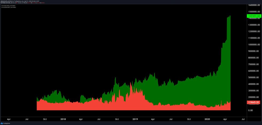Open the TradingView link at bottom left

pos(6,123)
